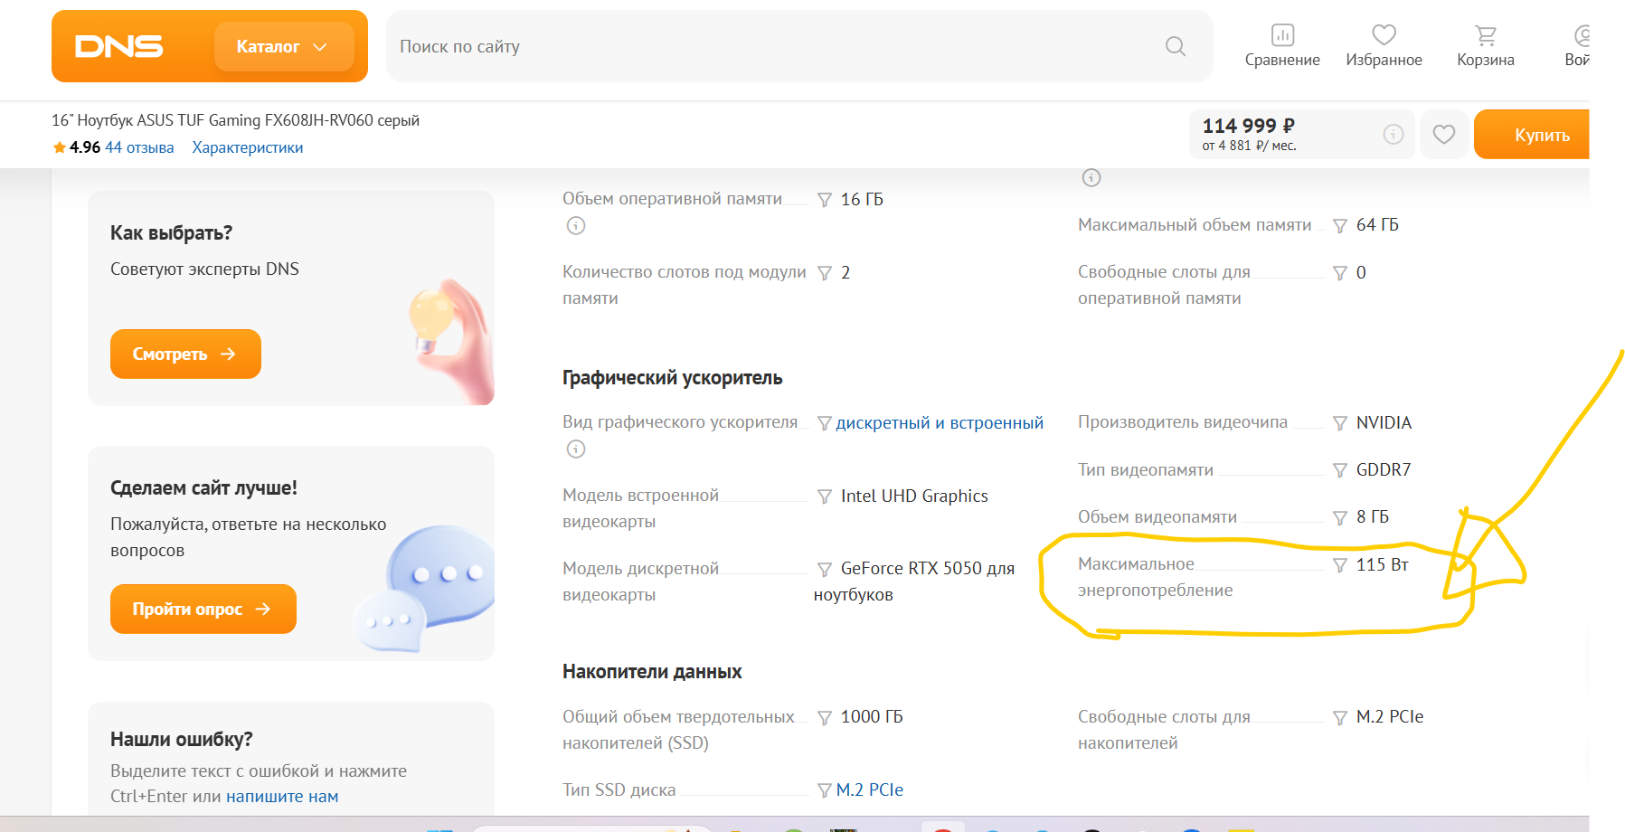Click the от 4 881 ₽/ мес. installment text
1625x832 pixels.
(x=1249, y=146)
